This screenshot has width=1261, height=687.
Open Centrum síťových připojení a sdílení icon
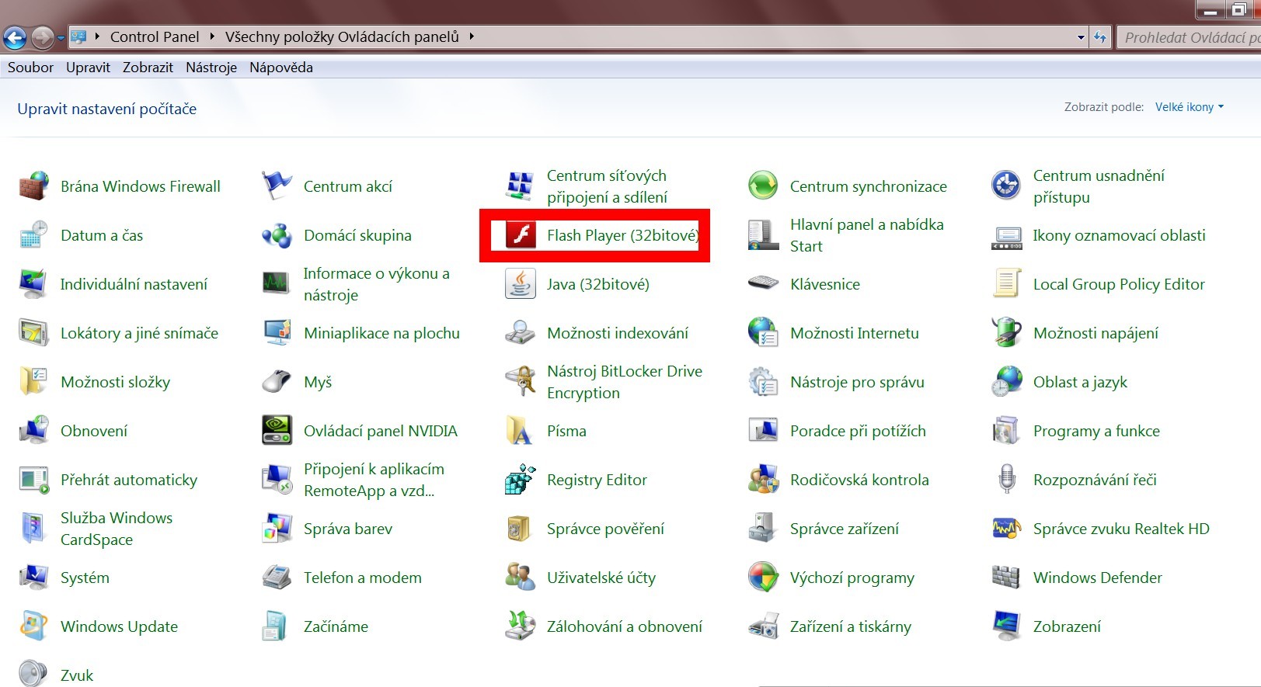point(520,186)
